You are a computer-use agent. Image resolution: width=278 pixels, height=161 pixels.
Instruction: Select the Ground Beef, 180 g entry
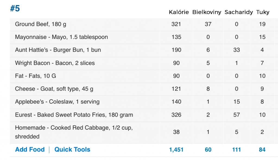41,24
